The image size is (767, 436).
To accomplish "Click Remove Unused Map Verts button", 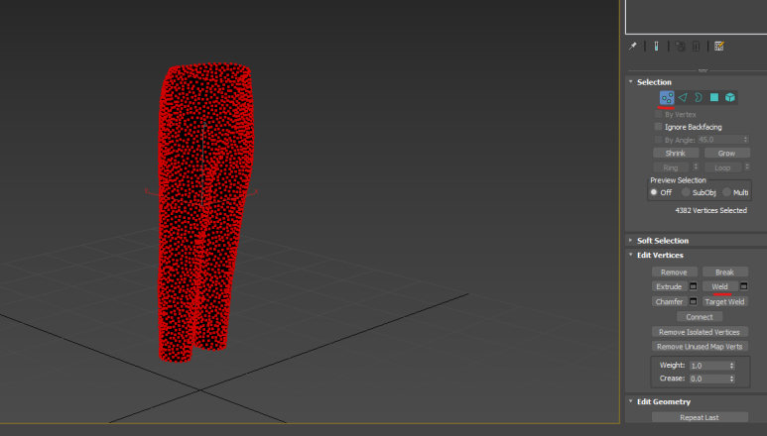I will 700,347.
